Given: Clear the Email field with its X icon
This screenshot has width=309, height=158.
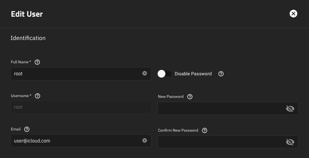Looking at the screenshot, I should (x=145, y=141).
